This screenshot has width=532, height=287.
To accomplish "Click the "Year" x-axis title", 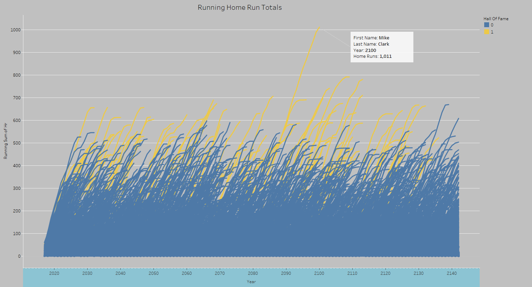I will 251,282.
